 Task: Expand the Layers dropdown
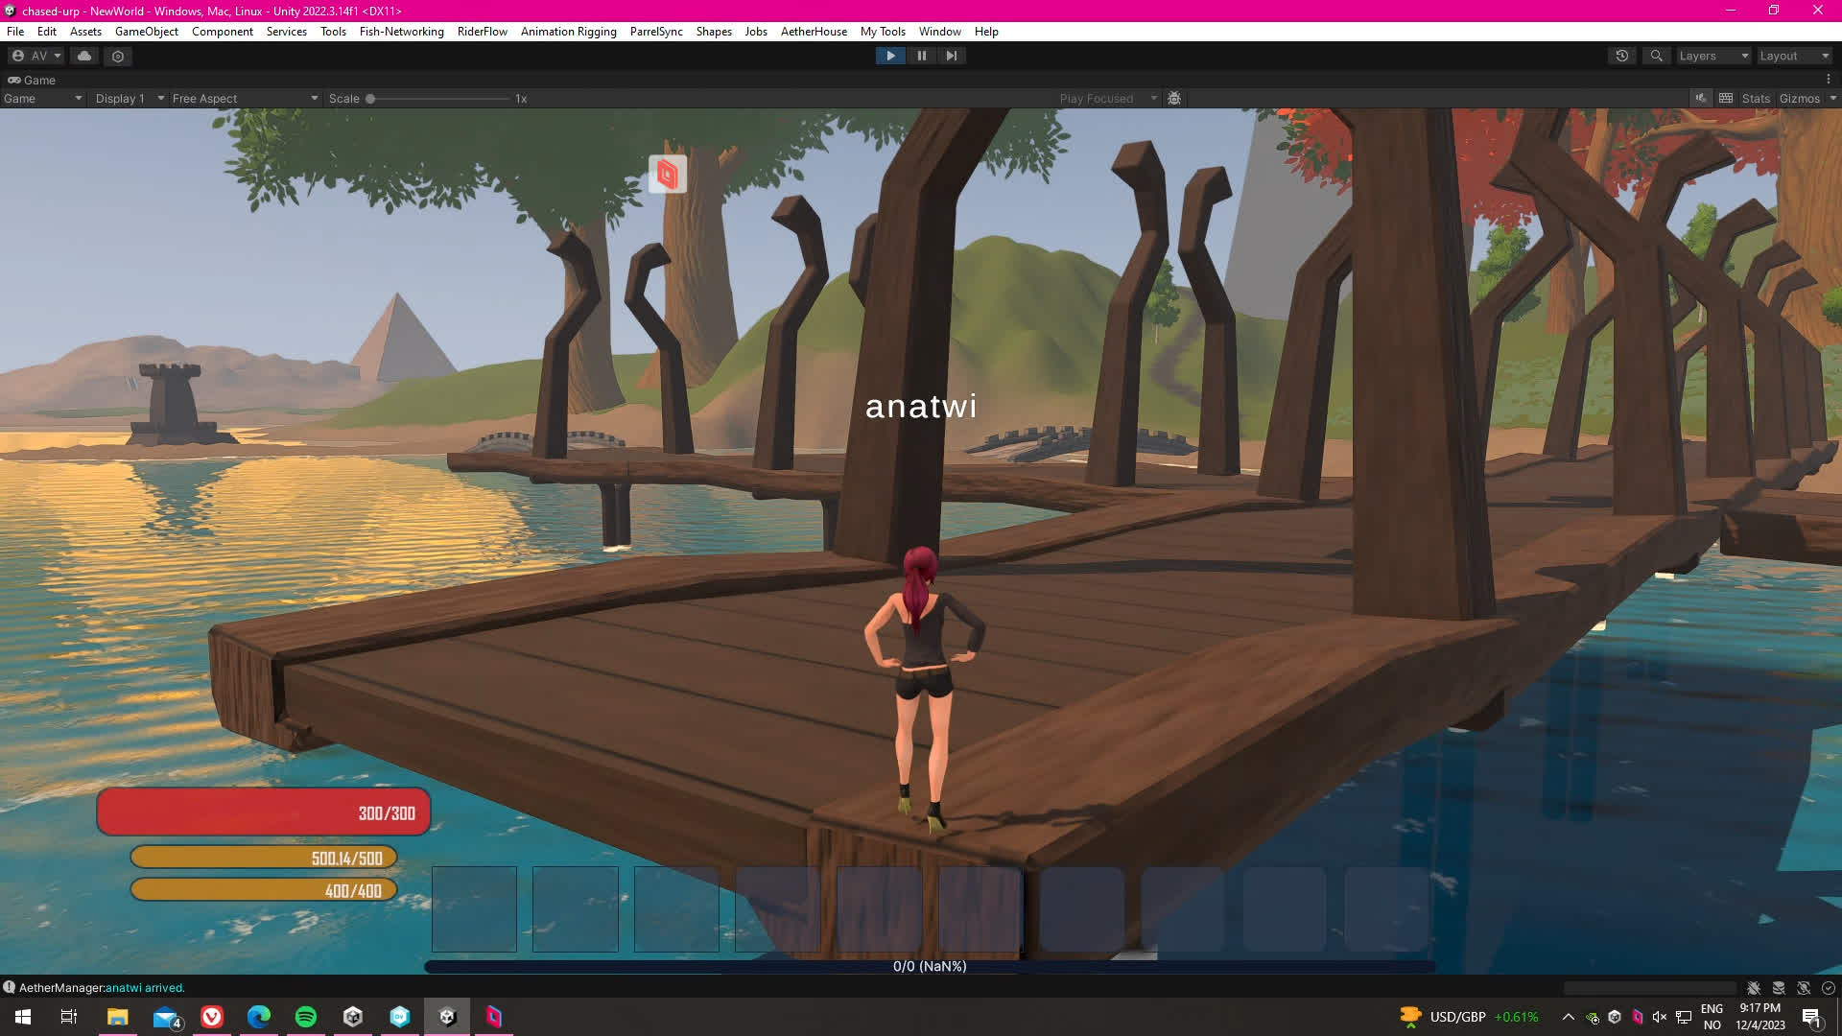[1713, 56]
